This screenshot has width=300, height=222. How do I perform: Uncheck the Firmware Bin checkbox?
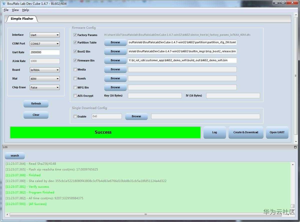[x=75, y=60]
